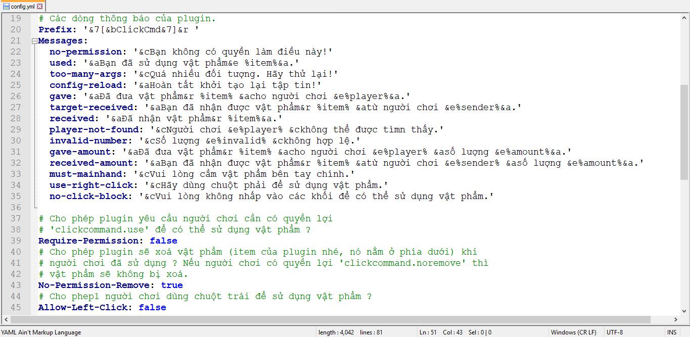Screen dimensions: 690x337
Task: Click the 'used' key on line 23
Action: [x=61, y=63]
